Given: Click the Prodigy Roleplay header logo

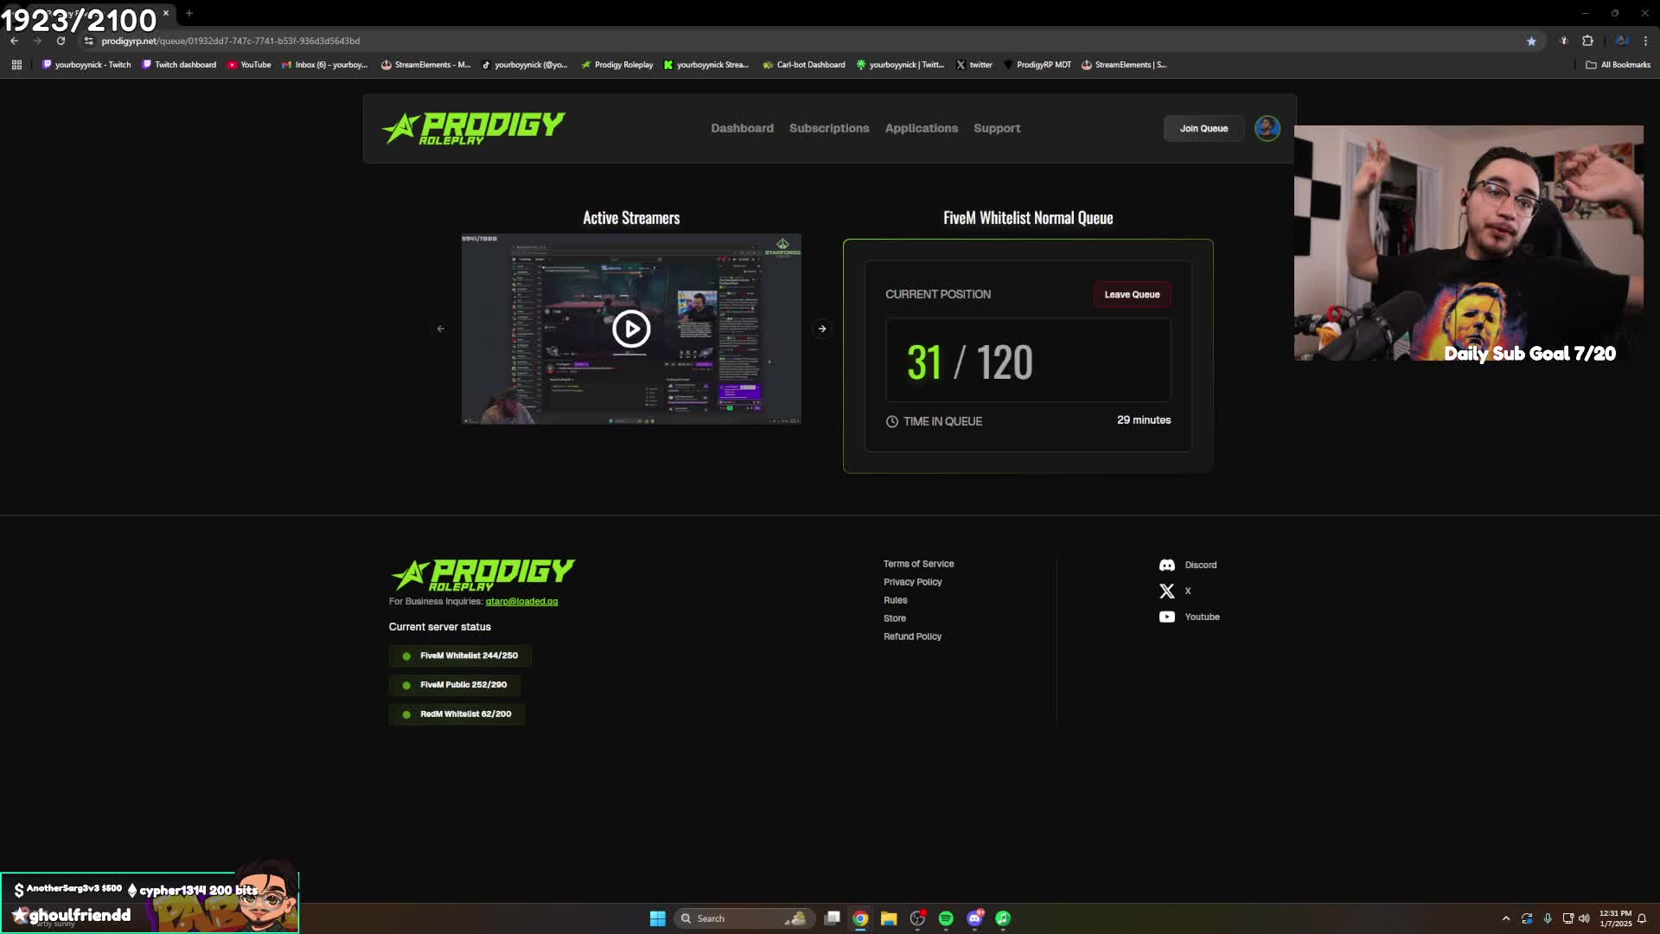Looking at the screenshot, I should pos(474,128).
